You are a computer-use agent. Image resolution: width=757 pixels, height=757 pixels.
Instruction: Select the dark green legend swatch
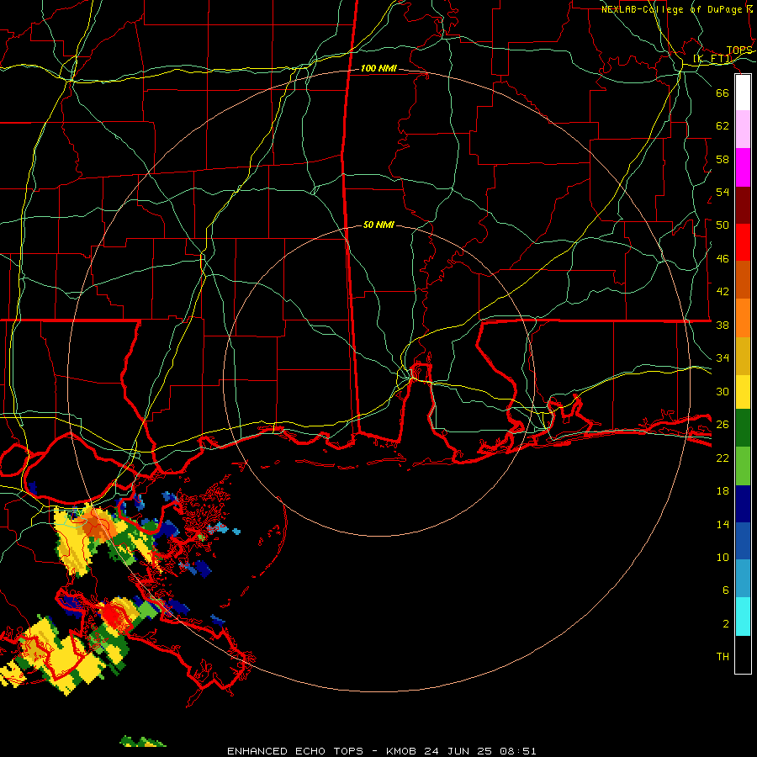click(743, 428)
